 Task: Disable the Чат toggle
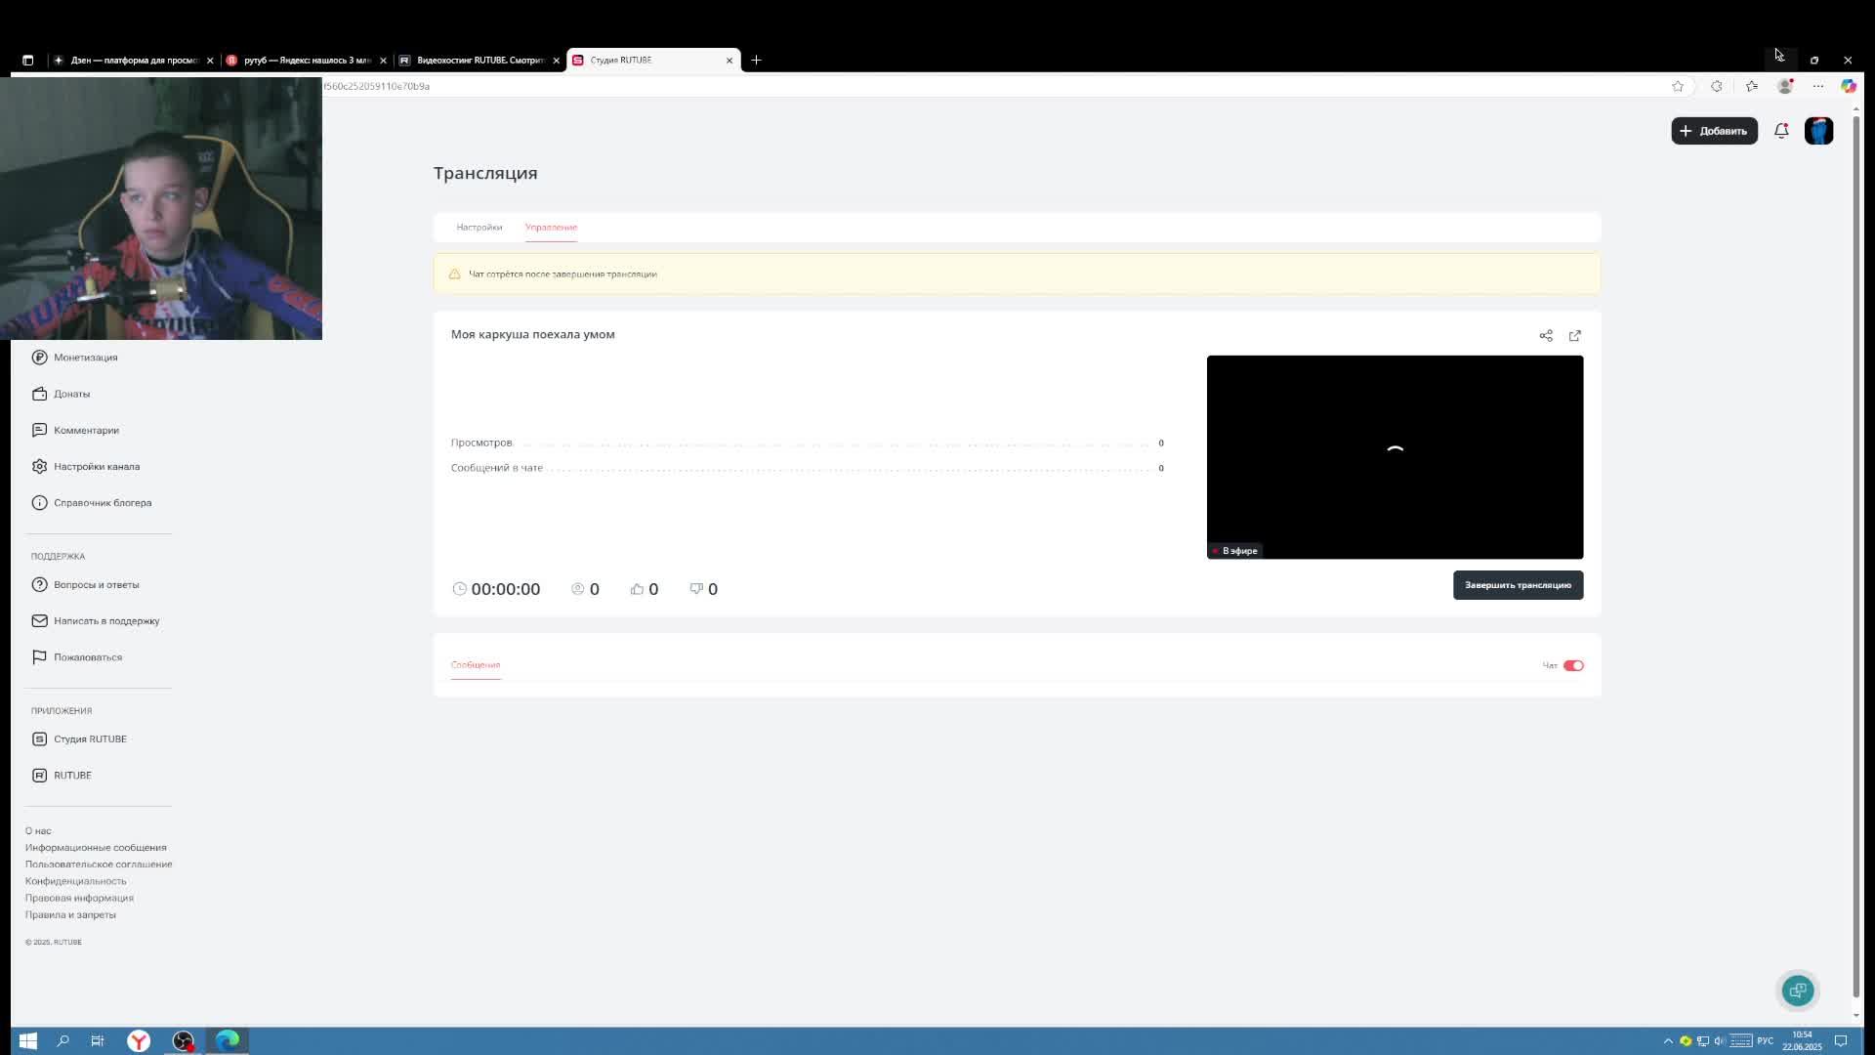click(1574, 665)
